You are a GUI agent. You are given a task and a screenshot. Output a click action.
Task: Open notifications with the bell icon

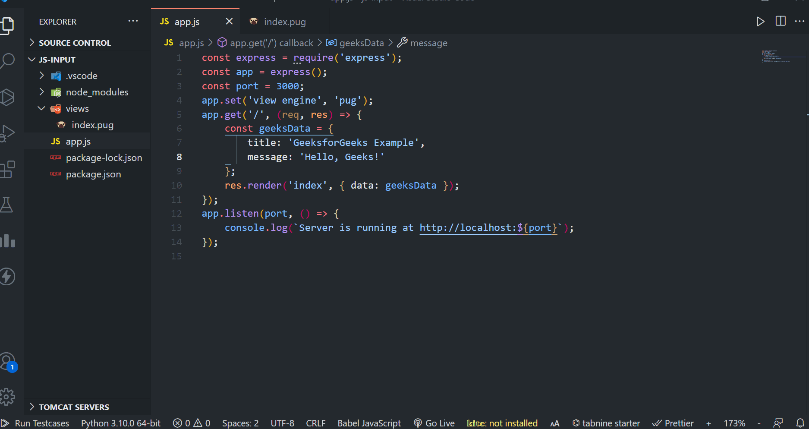click(801, 423)
